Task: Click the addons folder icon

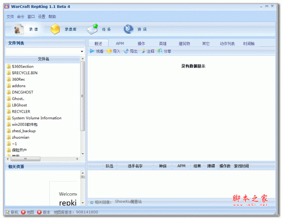Action: [x=8, y=86]
